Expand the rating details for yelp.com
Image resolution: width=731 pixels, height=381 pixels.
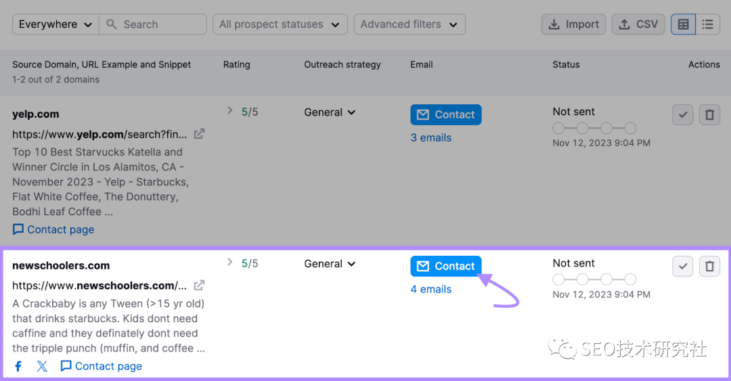(x=229, y=110)
